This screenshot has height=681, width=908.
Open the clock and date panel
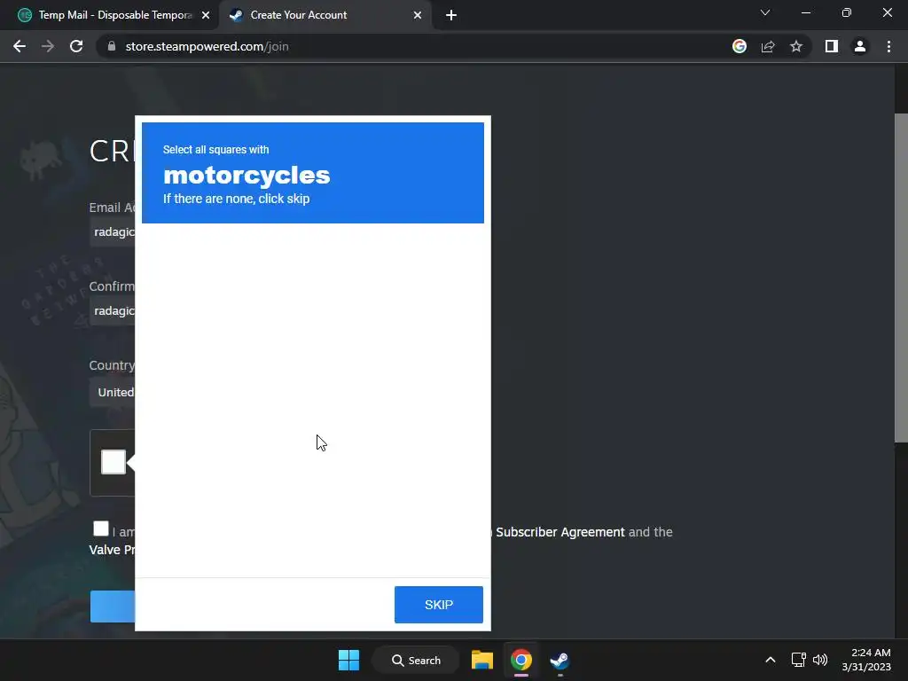(866, 660)
